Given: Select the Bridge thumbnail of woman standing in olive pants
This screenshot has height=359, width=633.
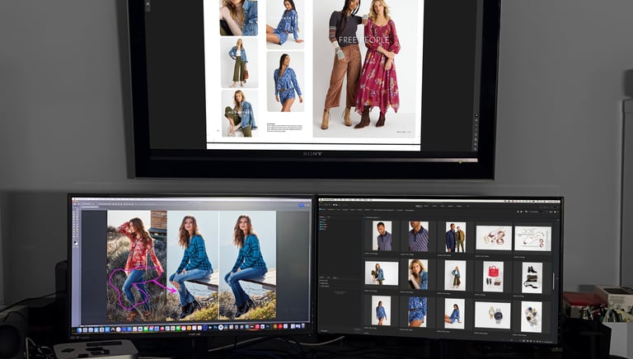Looking at the screenshot, I should click(x=455, y=275).
